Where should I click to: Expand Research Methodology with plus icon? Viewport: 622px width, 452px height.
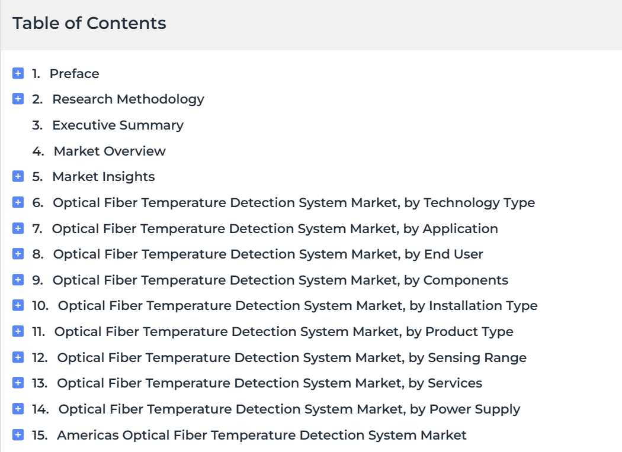coord(18,99)
